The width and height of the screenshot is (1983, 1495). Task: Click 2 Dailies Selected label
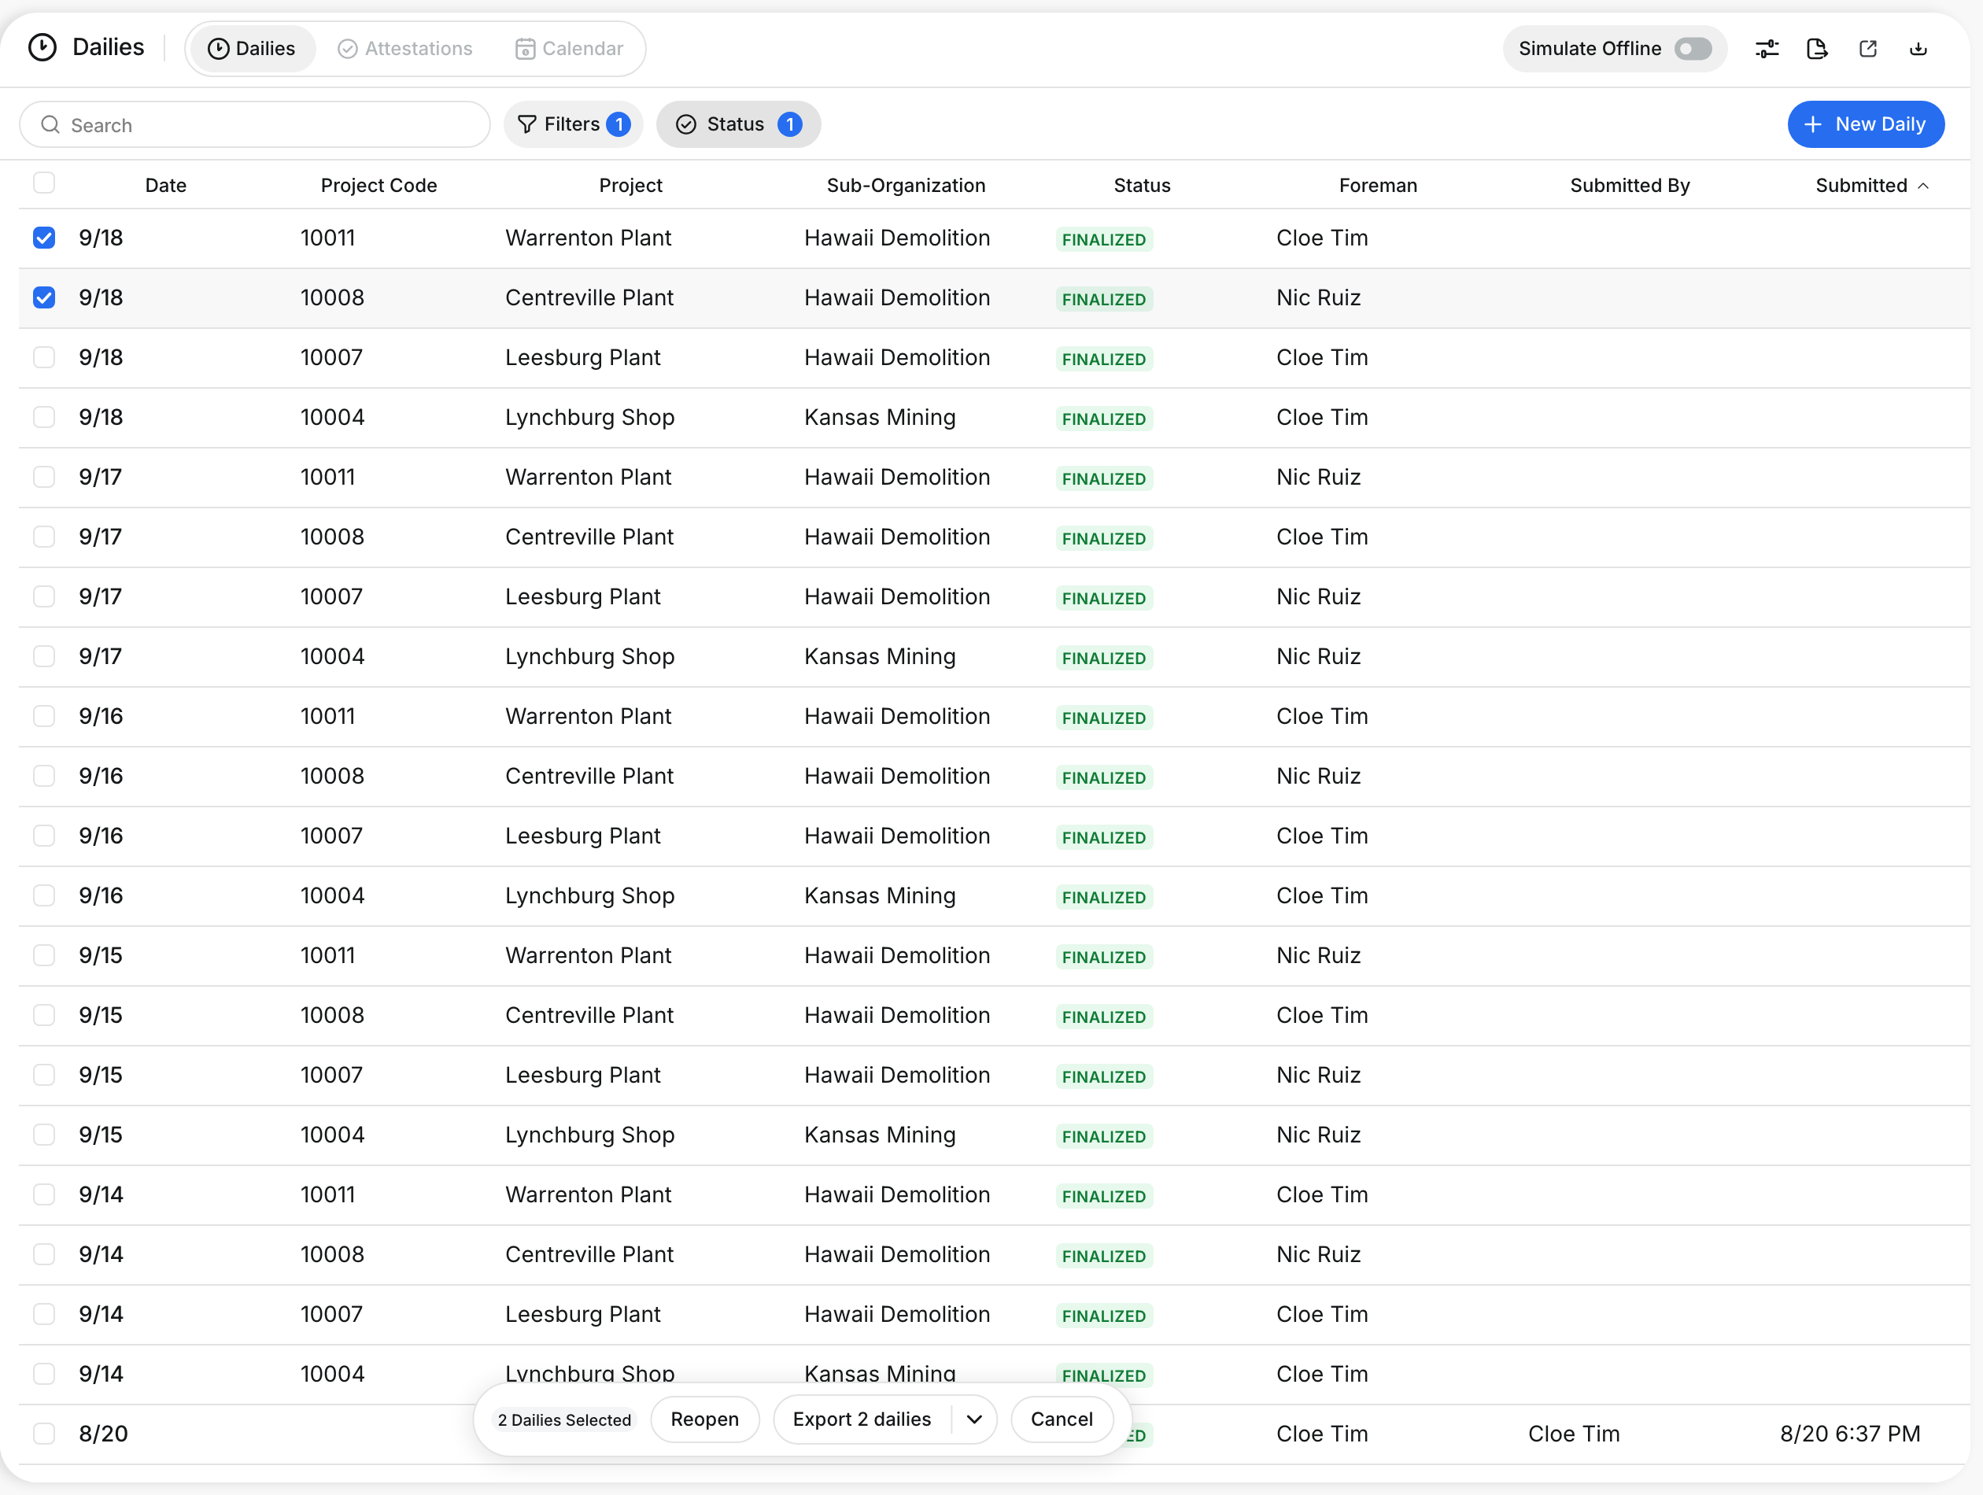564,1419
